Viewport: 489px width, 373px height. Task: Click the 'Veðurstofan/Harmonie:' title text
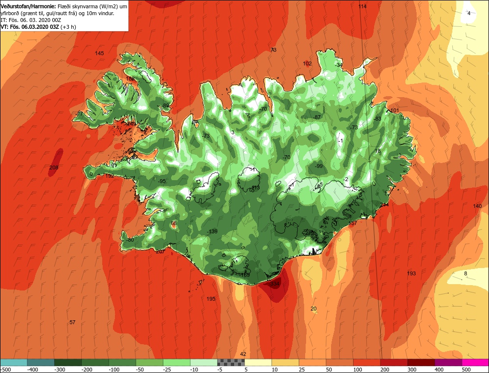click(x=29, y=6)
